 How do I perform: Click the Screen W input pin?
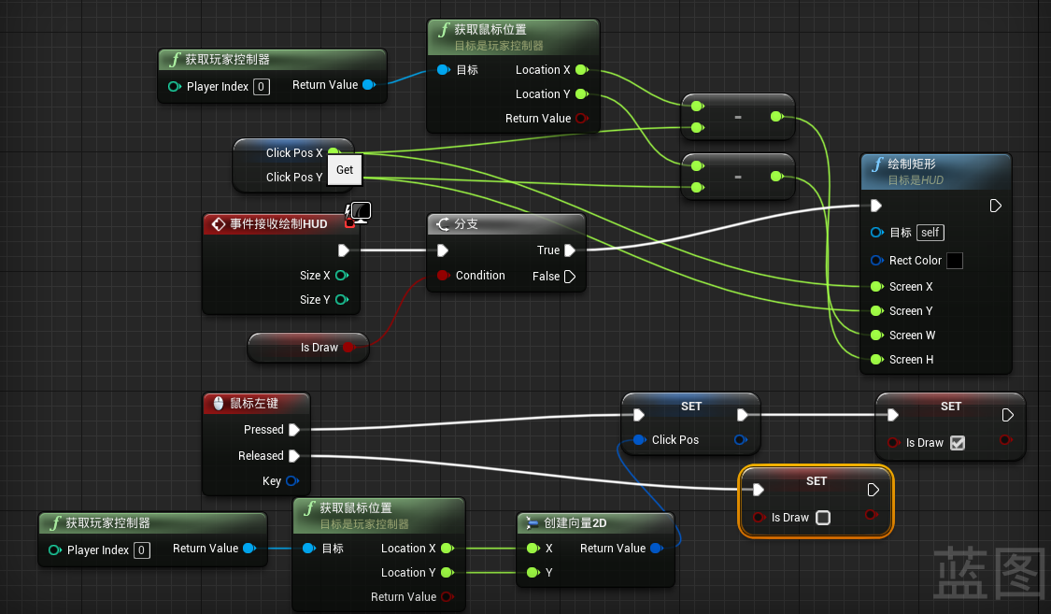(x=876, y=336)
